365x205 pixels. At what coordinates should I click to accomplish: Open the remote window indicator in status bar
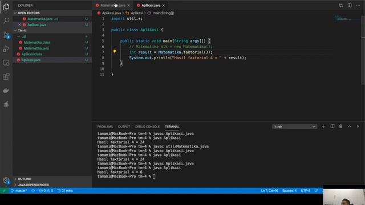pyautogui.click(x=4, y=191)
